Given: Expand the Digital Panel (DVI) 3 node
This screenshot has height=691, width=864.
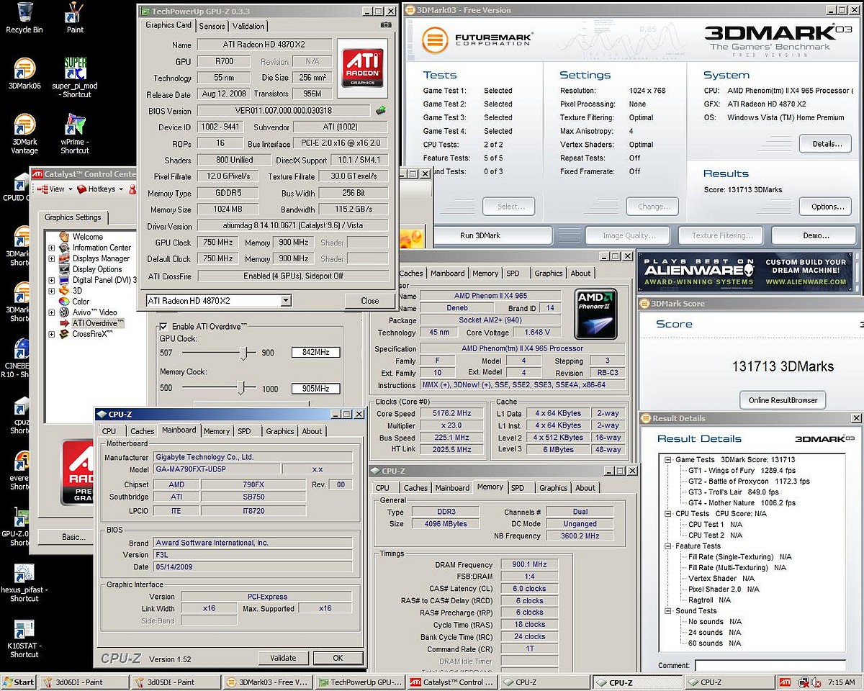Looking at the screenshot, I should tap(52, 280).
